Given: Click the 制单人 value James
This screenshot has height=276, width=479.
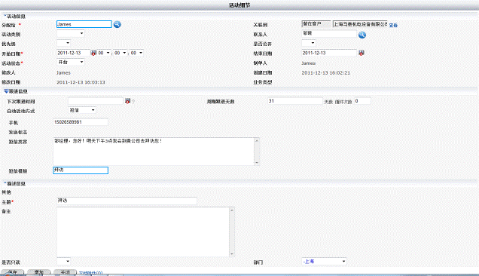Looking at the screenshot, I should 309,63.
